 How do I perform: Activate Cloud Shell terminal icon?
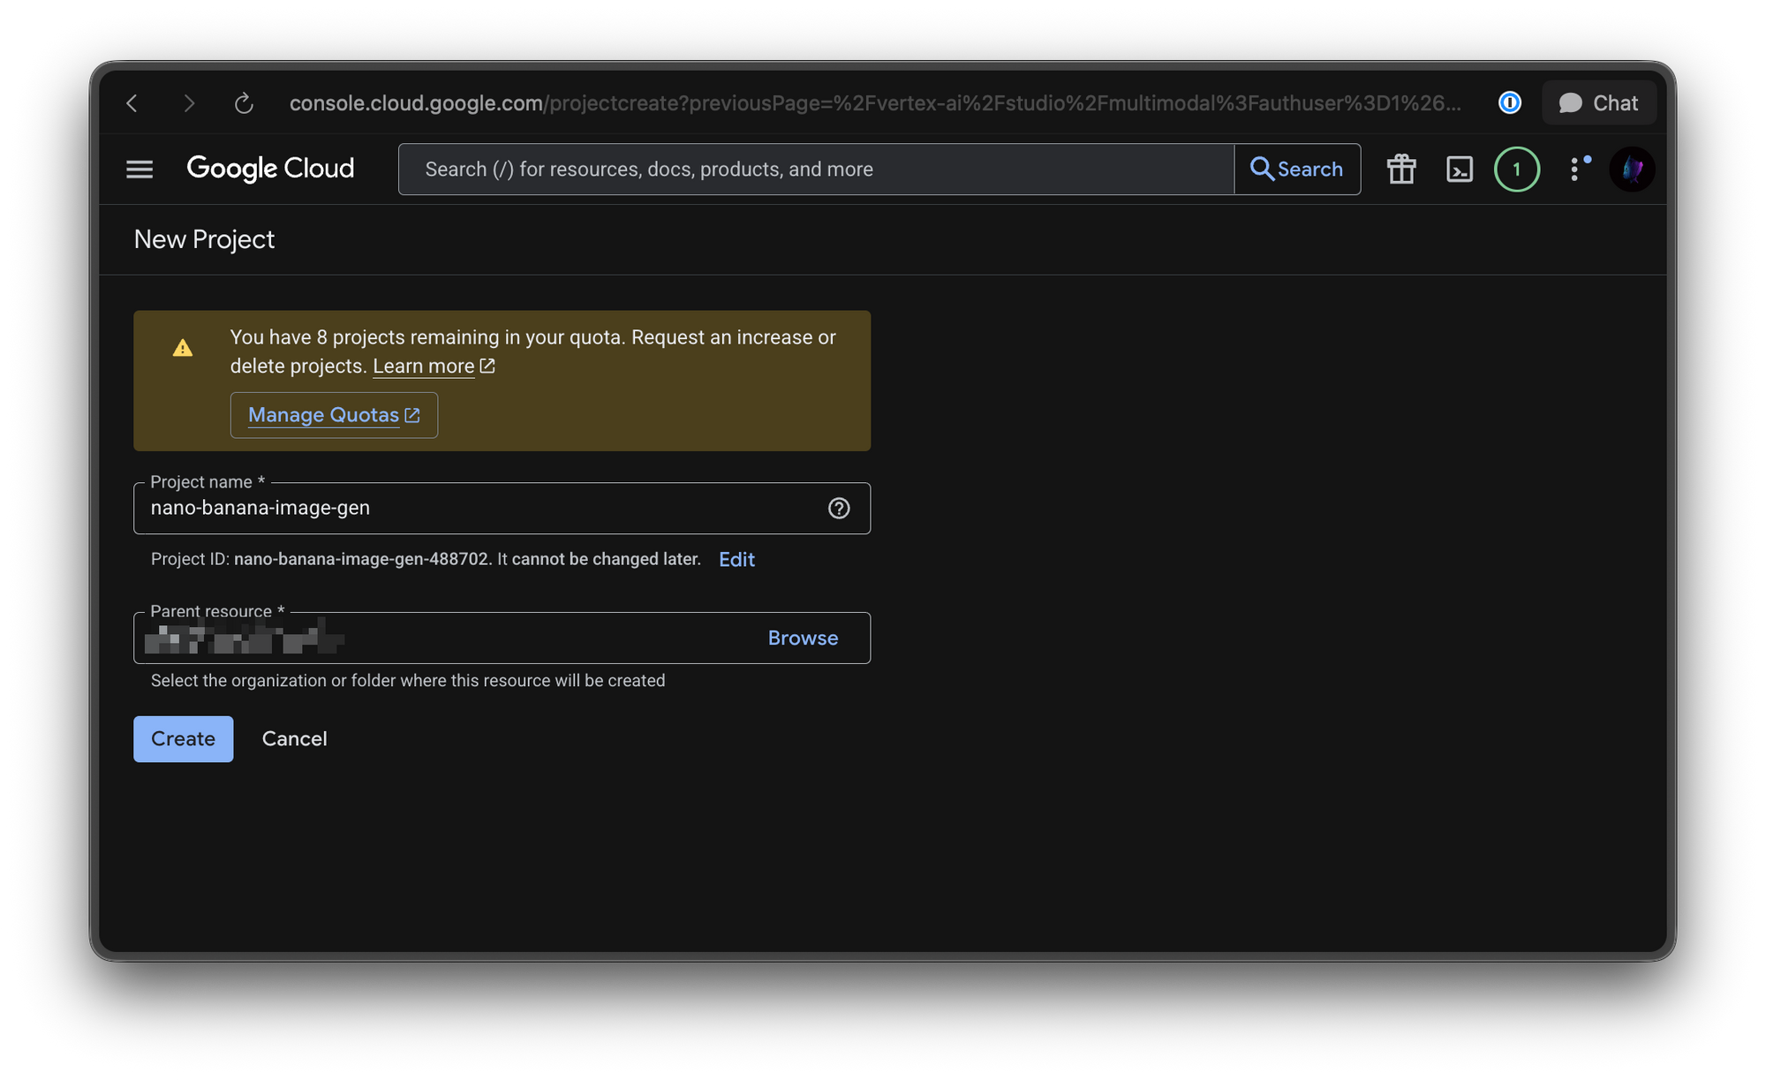click(1460, 169)
